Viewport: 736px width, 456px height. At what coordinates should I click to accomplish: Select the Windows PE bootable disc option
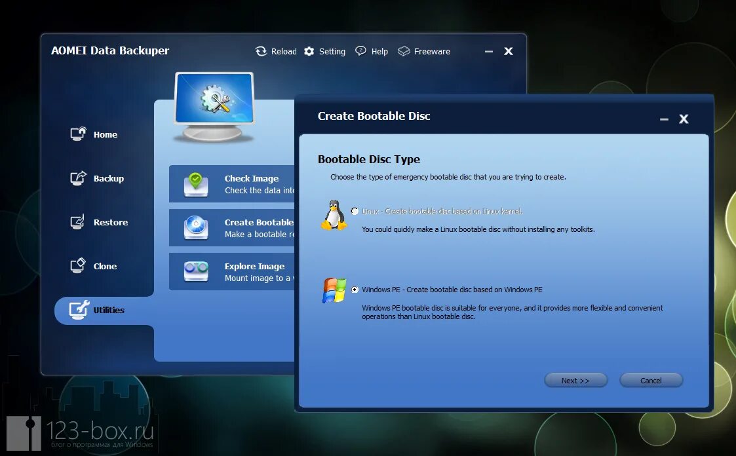[355, 289]
